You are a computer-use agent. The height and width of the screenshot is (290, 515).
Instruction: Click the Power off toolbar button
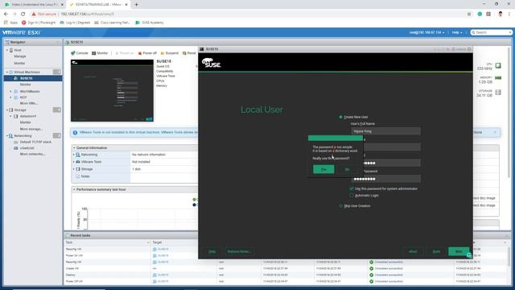[147, 53]
